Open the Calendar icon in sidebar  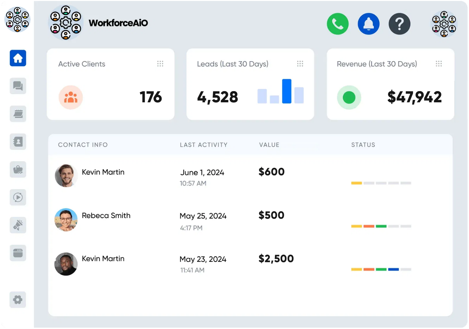pyautogui.click(x=18, y=114)
